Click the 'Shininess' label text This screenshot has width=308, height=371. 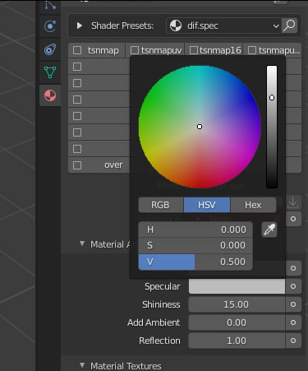[161, 304]
